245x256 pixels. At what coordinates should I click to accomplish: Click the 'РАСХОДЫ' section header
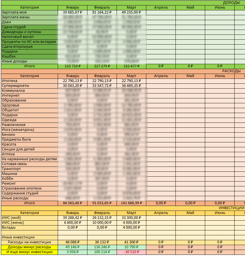pyautogui.click(x=231, y=71)
